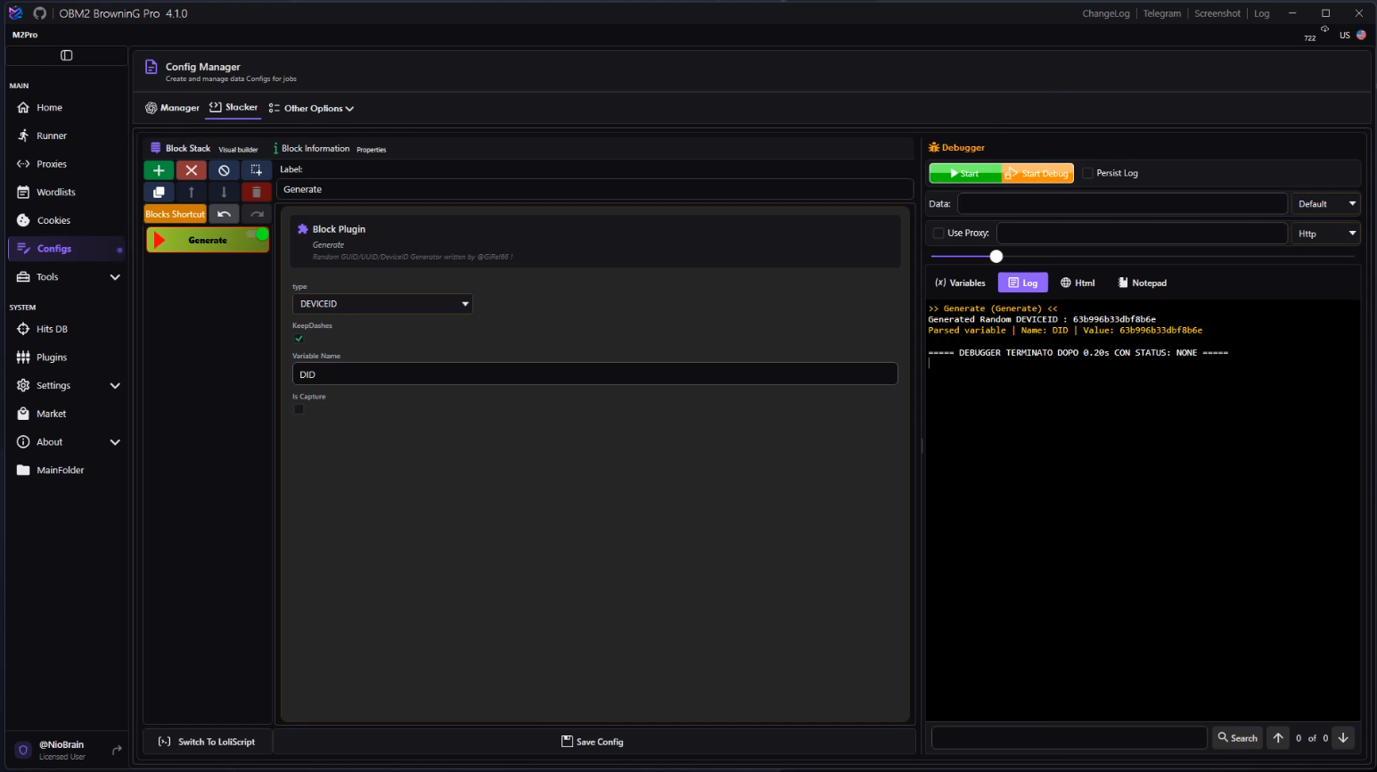
Task: Click the red X remove block button
Action: tap(192, 170)
